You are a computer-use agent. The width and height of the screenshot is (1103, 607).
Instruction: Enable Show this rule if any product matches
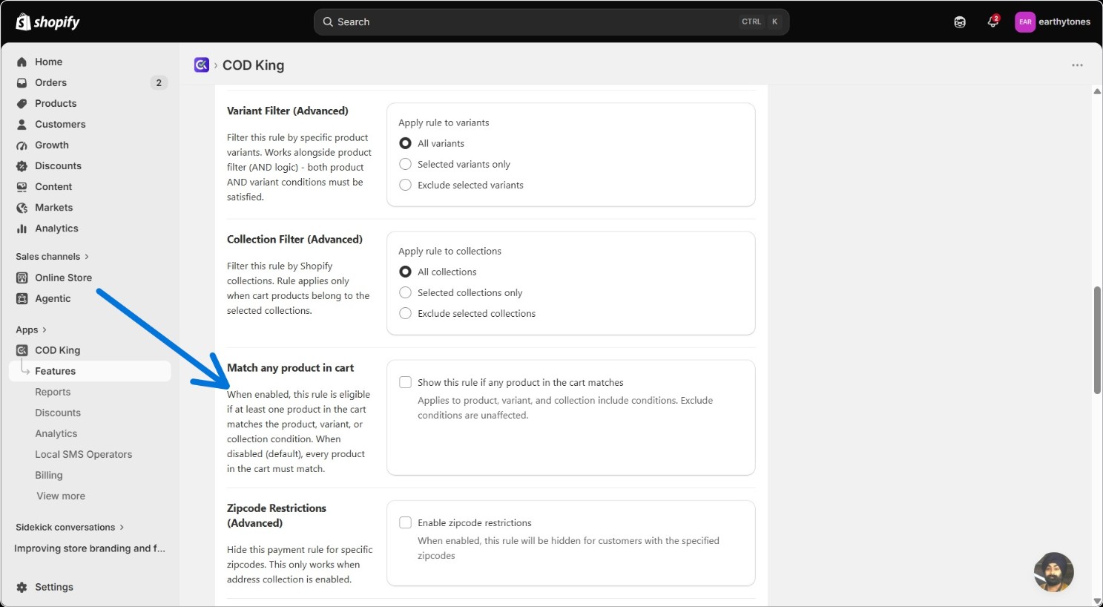[x=405, y=382]
